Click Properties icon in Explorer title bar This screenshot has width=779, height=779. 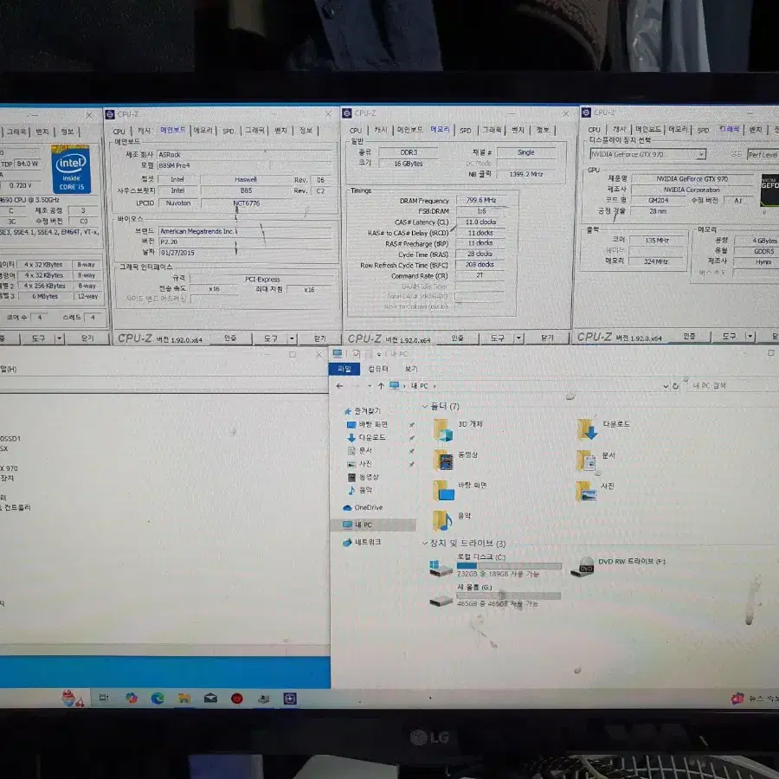pyautogui.click(x=357, y=354)
